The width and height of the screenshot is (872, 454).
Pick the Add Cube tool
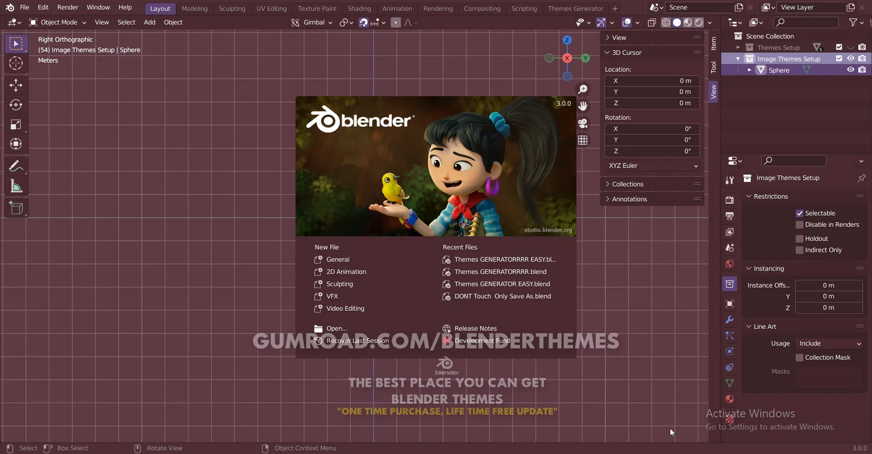pyautogui.click(x=16, y=208)
